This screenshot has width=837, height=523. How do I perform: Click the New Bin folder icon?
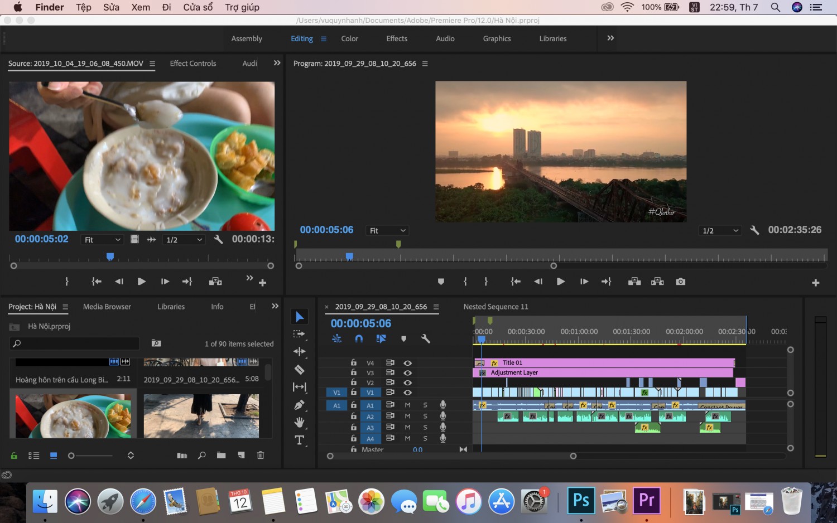point(222,455)
